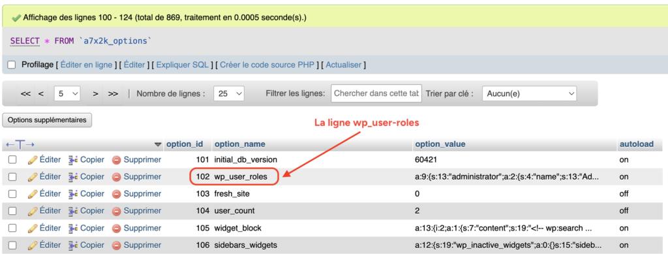Click the sidebars_widgets option_name cell
Screen dimensions: 668x254
(x=246, y=245)
